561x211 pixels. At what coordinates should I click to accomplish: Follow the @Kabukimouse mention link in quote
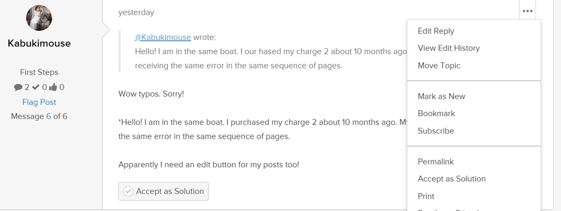163,37
